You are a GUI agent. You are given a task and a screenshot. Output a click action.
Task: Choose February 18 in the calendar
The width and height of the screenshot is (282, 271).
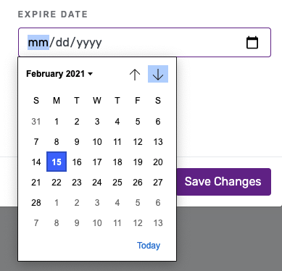117,162
